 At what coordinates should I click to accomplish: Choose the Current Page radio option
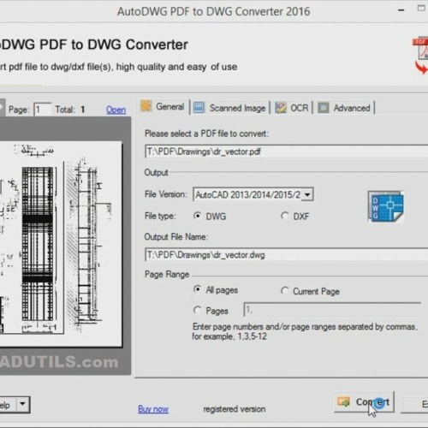284,290
